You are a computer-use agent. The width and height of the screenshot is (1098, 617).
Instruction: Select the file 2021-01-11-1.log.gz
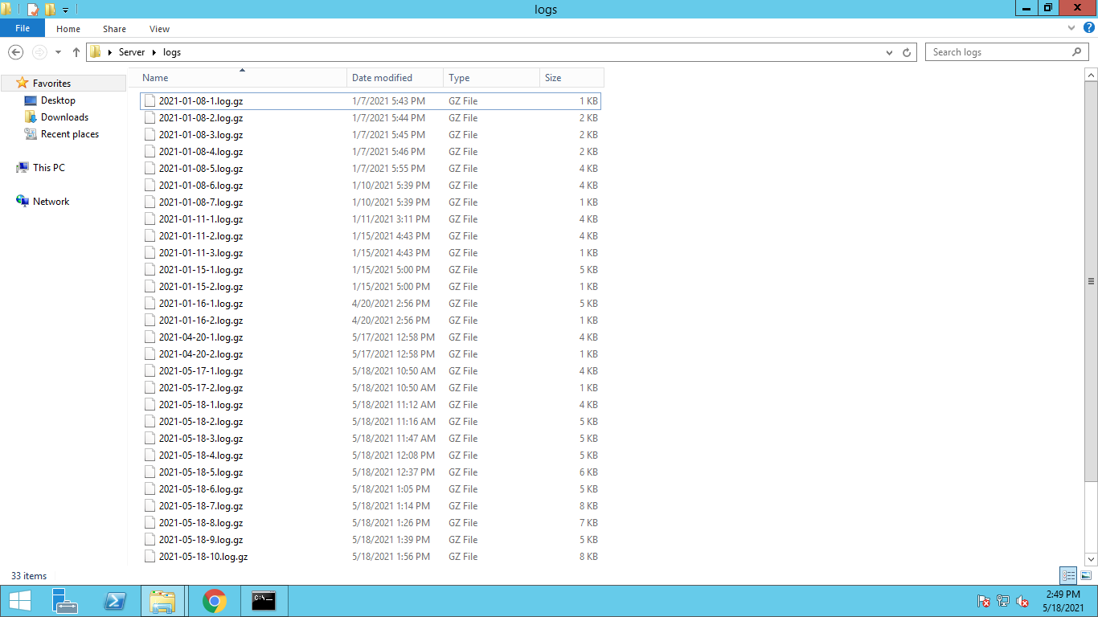click(371, 219)
